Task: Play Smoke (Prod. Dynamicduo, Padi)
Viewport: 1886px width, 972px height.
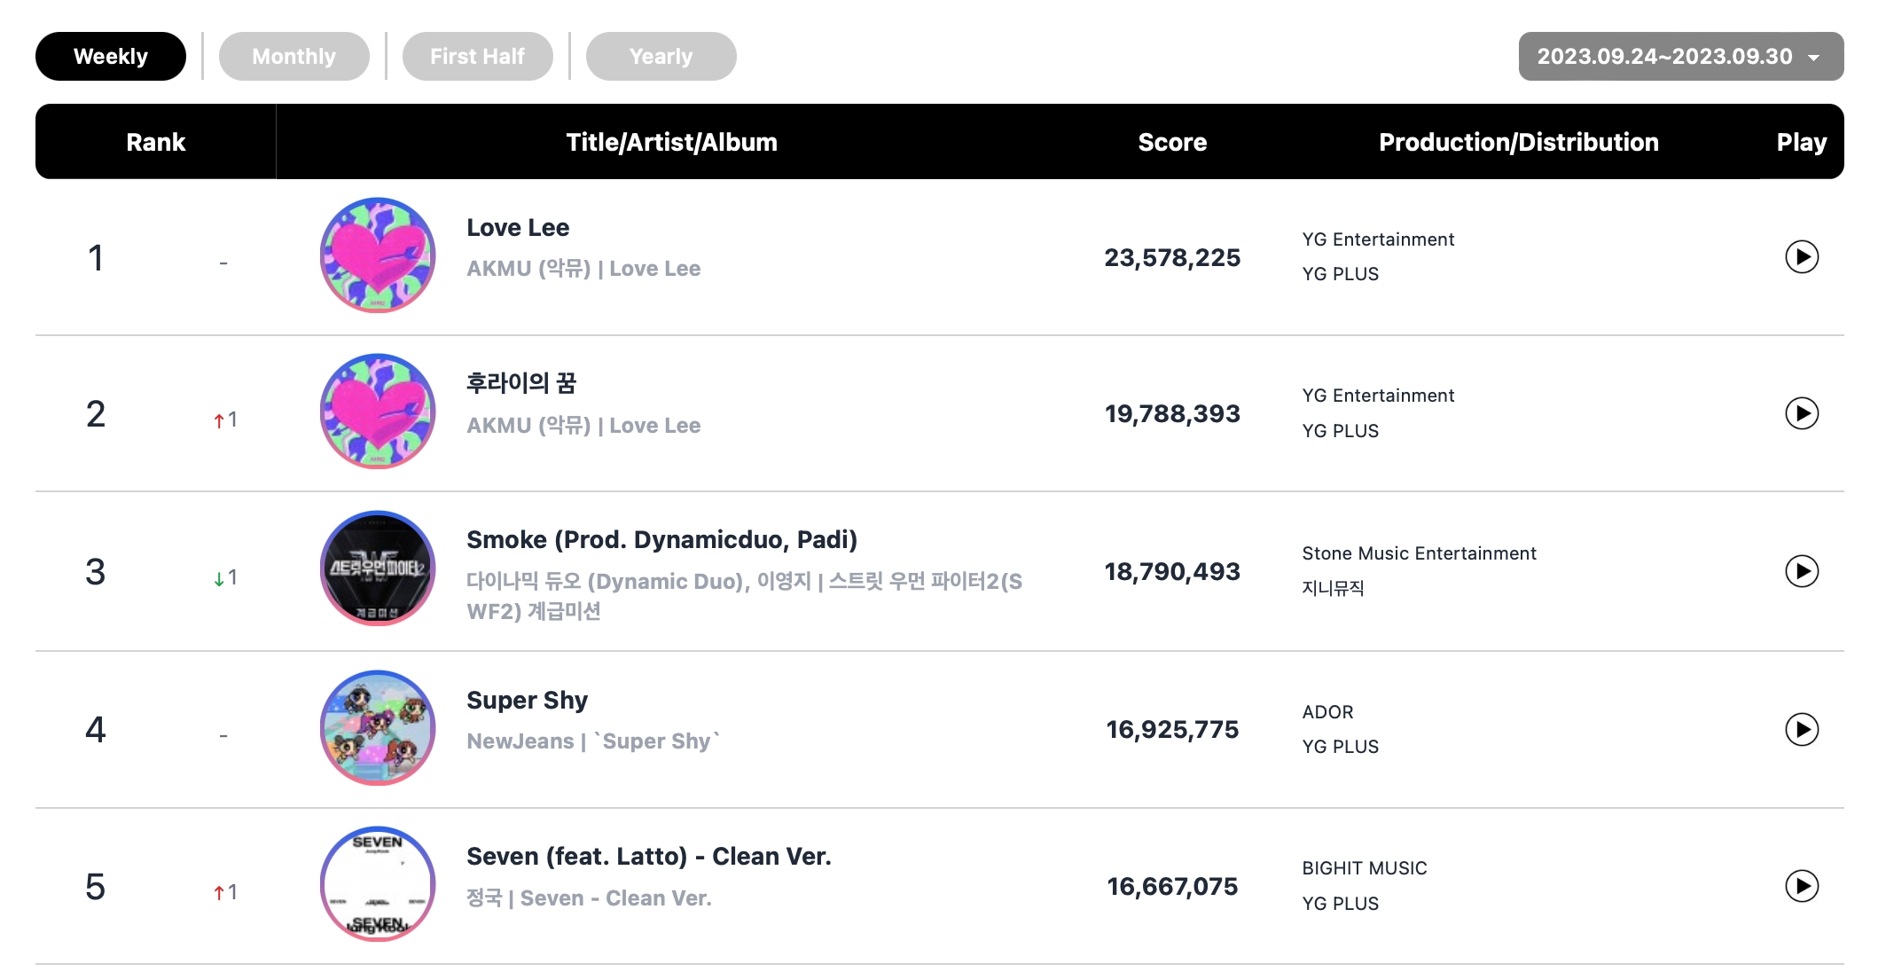Action: [x=1801, y=571]
